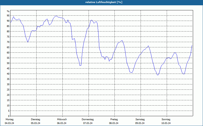
Task: Click the y-axis value 80
Action: [8, 31]
